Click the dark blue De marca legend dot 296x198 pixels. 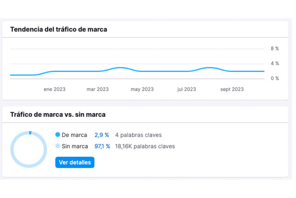coord(58,135)
